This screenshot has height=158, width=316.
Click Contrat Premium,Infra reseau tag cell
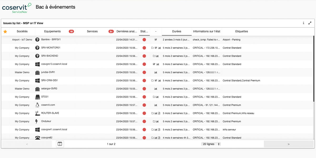(238, 113)
